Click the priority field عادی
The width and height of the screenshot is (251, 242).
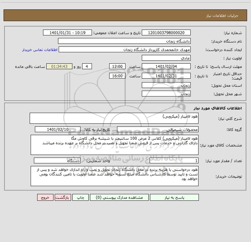[x=166, y=58]
